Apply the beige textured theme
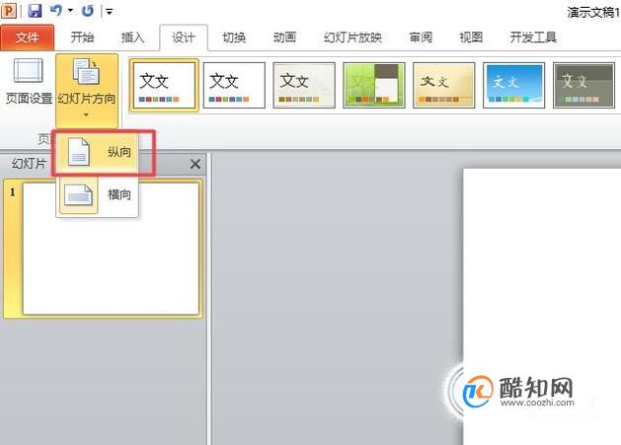The width and height of the screenshot is (621, 445). coord(304,85)
